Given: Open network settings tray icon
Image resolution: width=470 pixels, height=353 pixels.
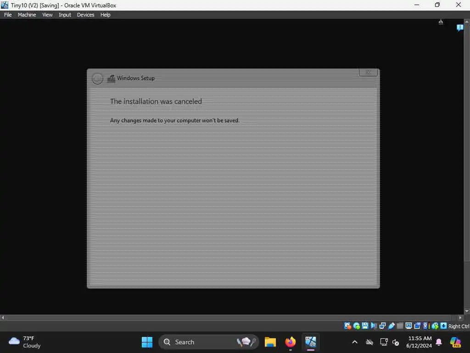Looking at the screenshot, I should point(384,342).
